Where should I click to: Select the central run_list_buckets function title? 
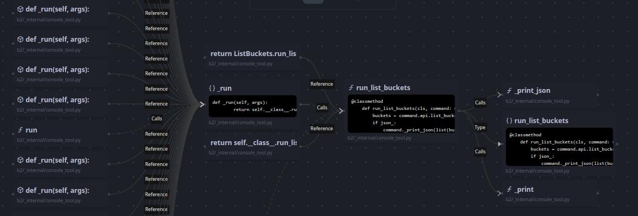[383, 88]
